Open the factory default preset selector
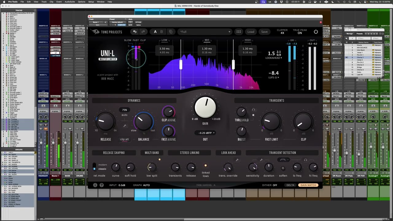The width and height of the screenshot is (393, 221). click(117, 22)
